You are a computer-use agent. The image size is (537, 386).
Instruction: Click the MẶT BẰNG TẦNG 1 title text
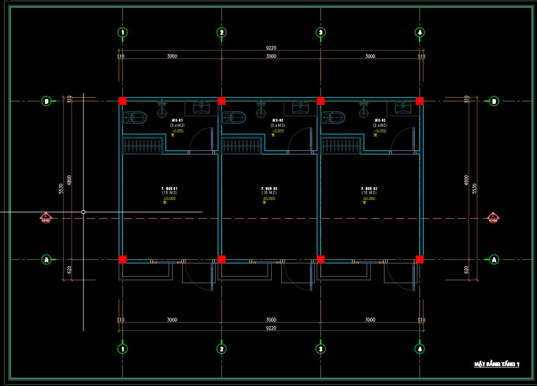point(496,364)
